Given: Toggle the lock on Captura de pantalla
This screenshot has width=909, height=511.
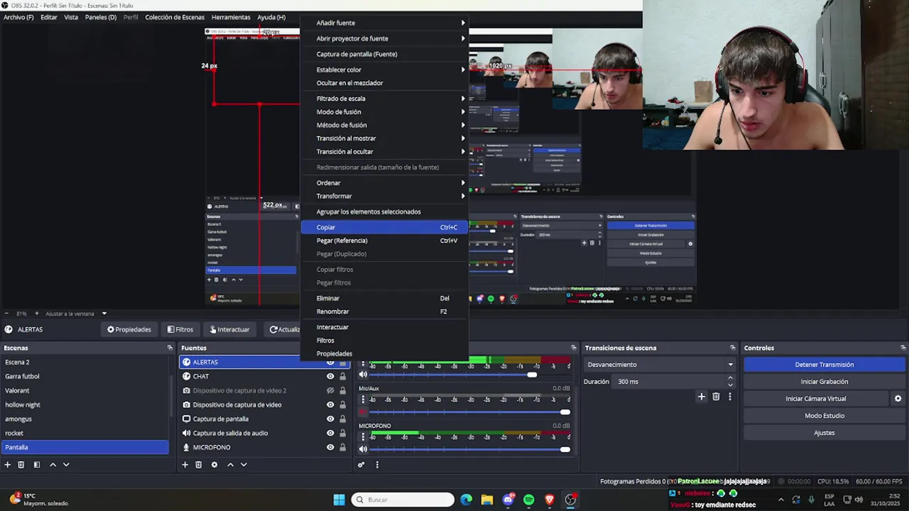Looking at the screenshot, I should [x=342, y=419].
